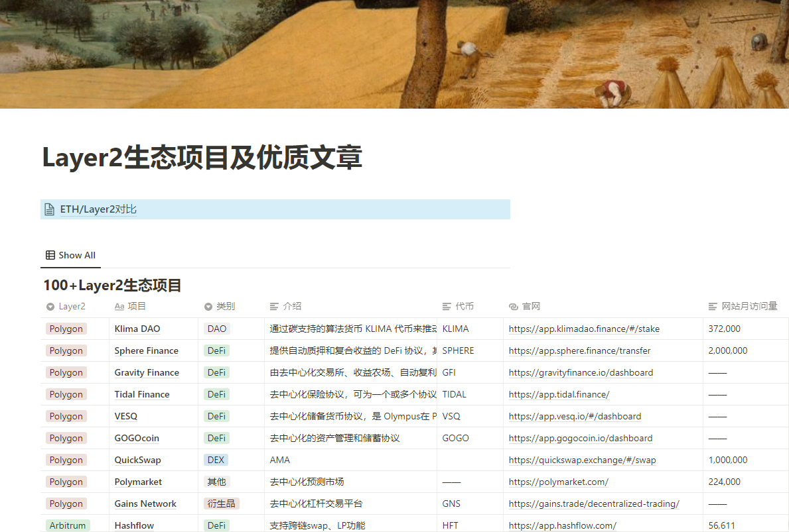Image resolution: width=789 pixels, height=532 pixels.
Task: Click the page icon beside ETH/Layer2对比
Action: click(x=49, y=209)
